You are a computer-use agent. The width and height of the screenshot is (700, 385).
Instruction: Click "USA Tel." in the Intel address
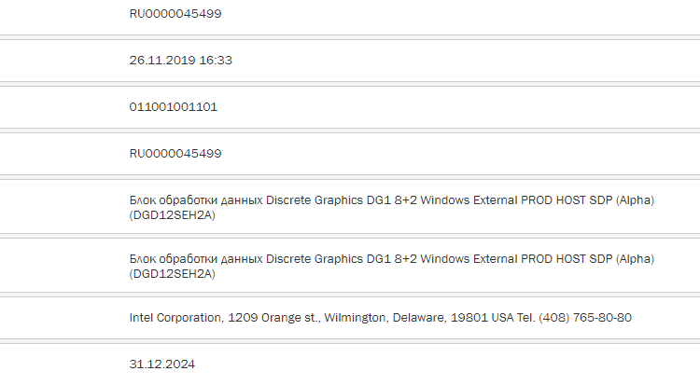click(x=495, y=317)
